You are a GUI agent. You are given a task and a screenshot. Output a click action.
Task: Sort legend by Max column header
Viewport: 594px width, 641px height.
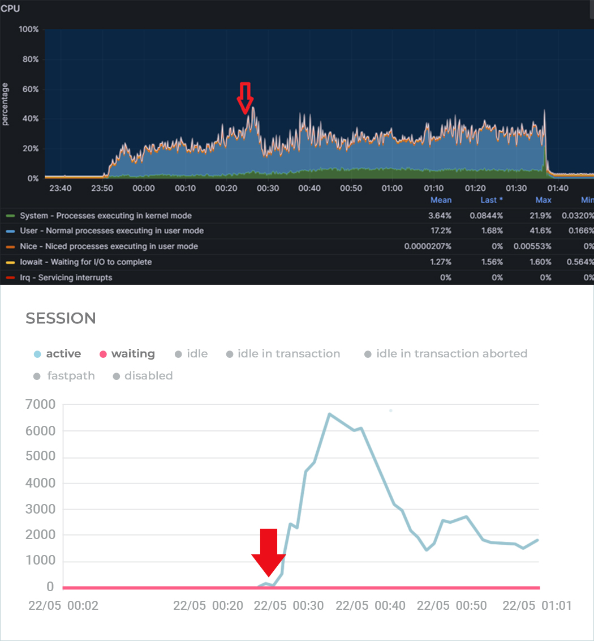[x=543, y=200]
